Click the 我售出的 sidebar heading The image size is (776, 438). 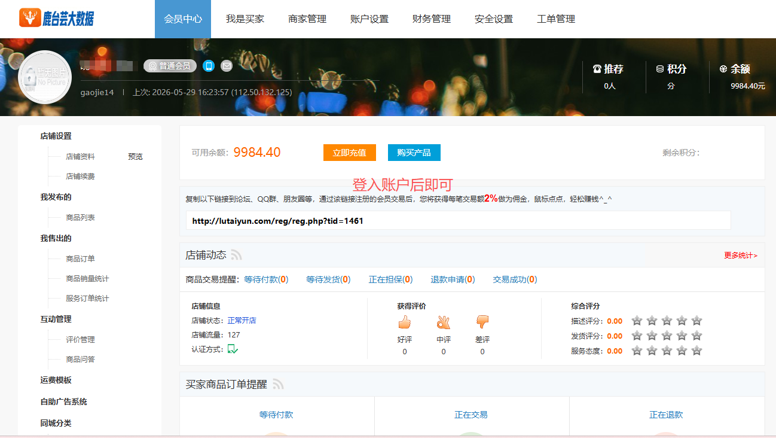point(56,239)
